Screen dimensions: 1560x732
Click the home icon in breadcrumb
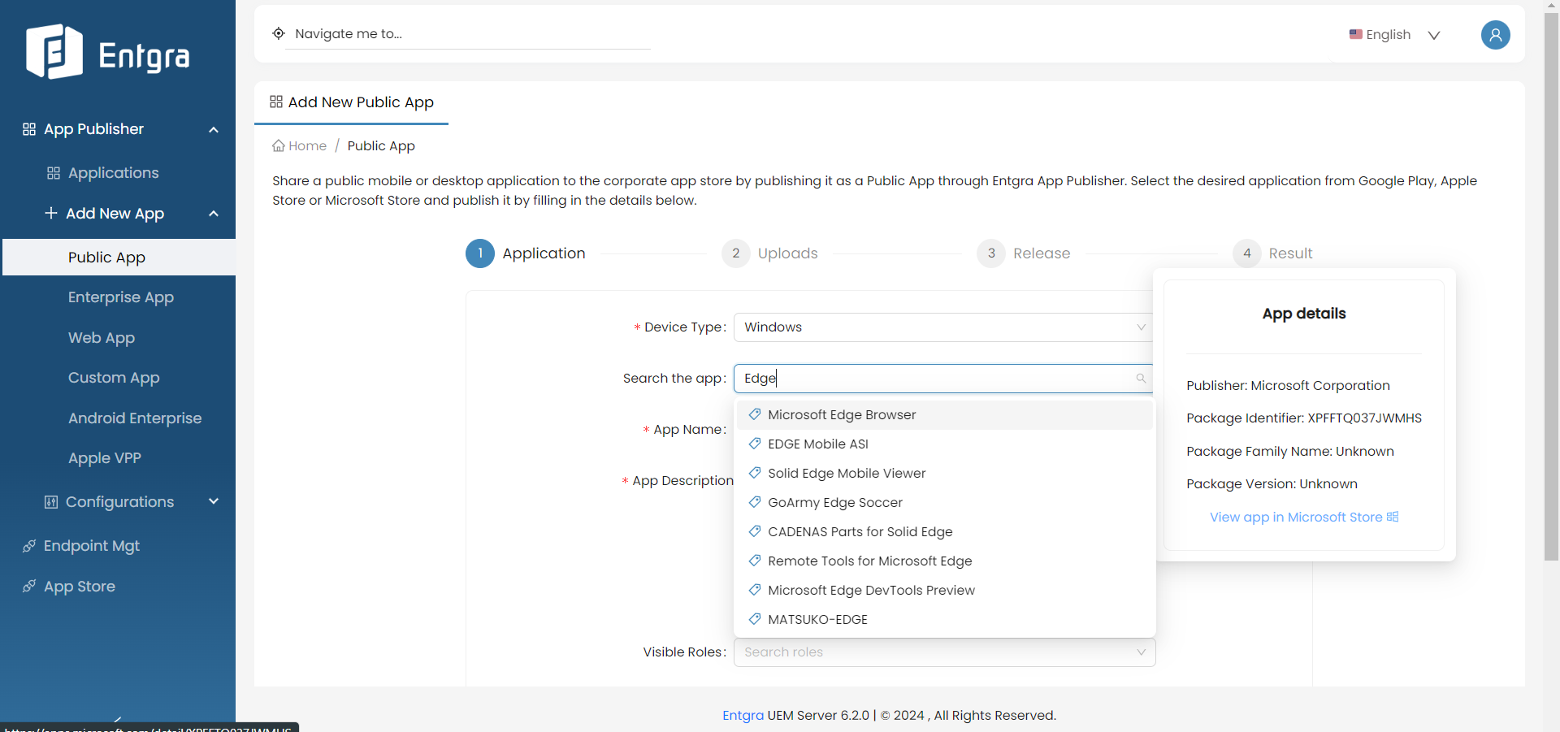[x=279, y=146]
